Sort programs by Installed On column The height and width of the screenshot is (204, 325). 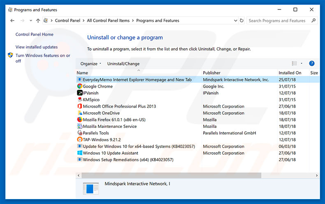click(290, 73)
